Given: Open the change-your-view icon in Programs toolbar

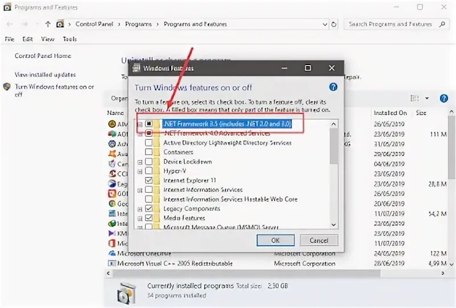Looking at the screenshot, I should pos(415,99).
